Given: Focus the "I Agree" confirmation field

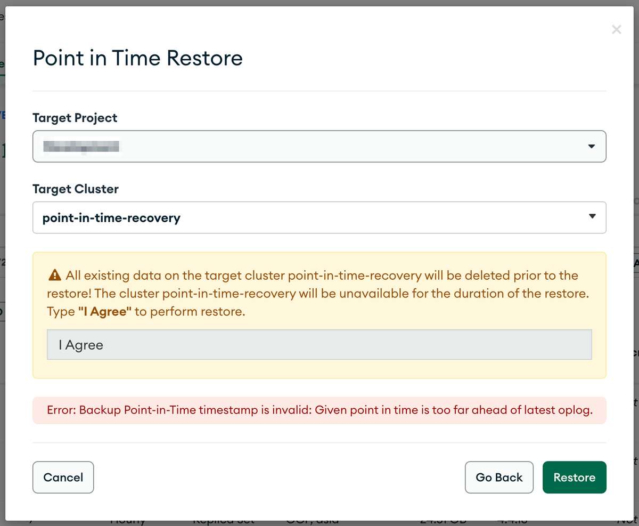Looking at the screenshot, I should click(x=319, y=345).
